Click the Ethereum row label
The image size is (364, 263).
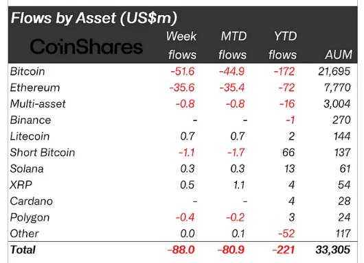click(x=35, y=88)
